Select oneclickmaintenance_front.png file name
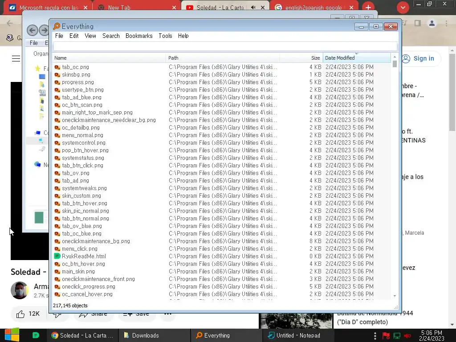 pos(98,279)
